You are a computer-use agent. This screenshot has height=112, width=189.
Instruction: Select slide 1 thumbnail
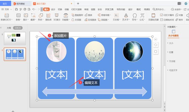click(15, 38)
